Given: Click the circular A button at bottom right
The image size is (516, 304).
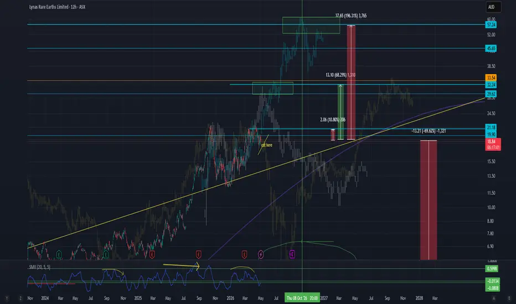Looking at the screenshot, I should [494, 298].
